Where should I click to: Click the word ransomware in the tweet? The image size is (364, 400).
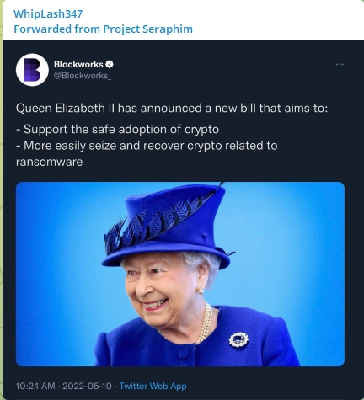pyautogui.click(x=49, y=162)
